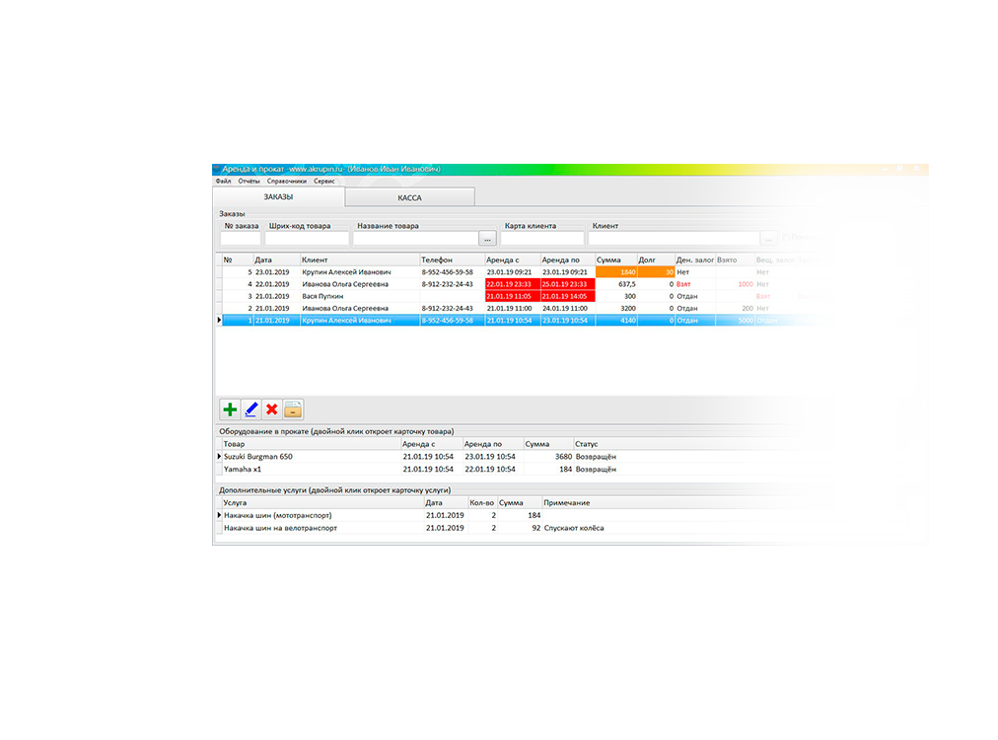Click the № заказа input field

click(241, 238)
